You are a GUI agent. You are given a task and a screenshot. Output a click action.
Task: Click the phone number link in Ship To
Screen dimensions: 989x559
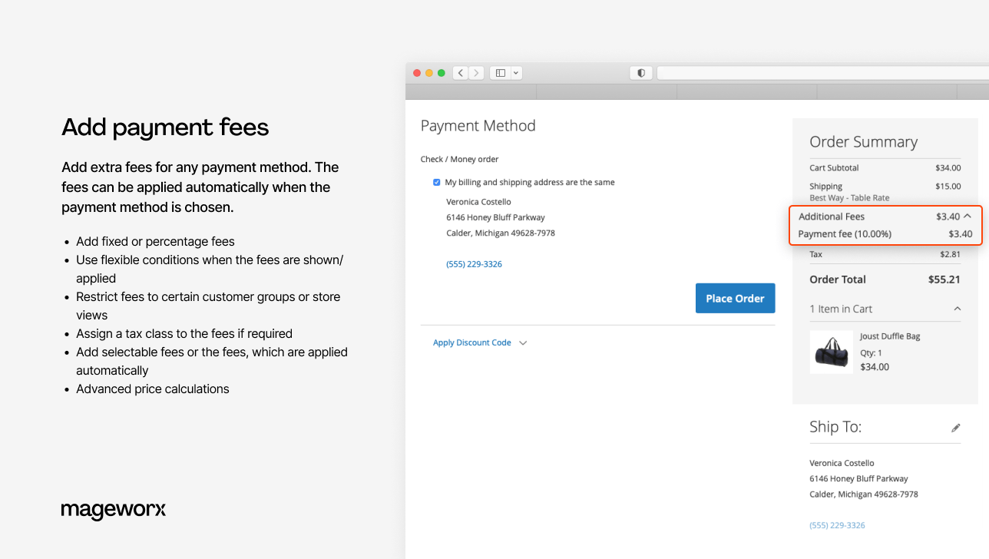point(837,525)
